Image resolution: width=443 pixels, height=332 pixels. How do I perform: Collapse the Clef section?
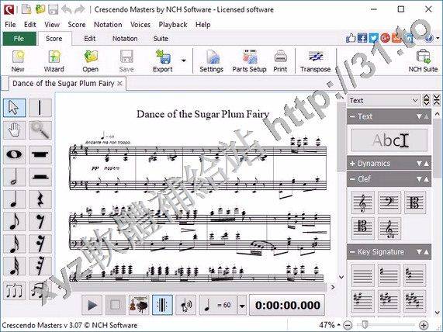click(x=352, y=179)
